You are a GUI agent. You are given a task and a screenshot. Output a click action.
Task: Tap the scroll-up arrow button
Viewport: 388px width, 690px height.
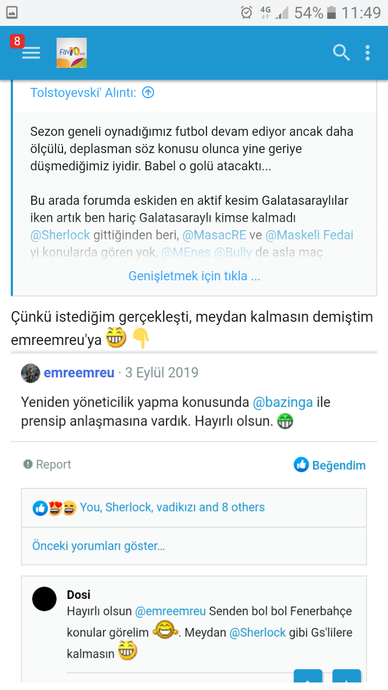click(x=308, y=678)
